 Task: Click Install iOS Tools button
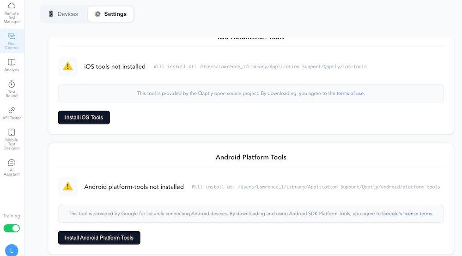pos(84,118)
